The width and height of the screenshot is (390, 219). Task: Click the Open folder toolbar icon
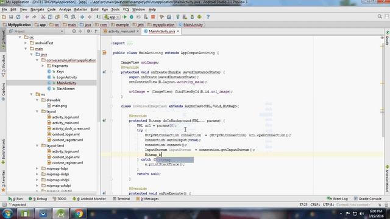[4, 17]
